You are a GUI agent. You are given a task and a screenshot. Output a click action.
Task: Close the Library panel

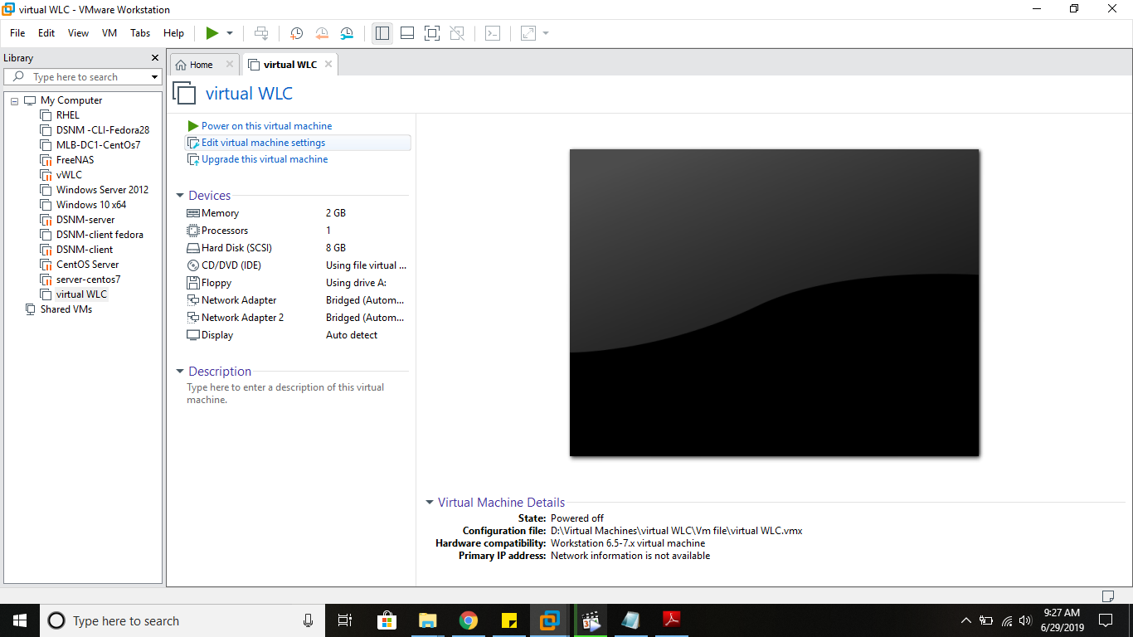point(154,58)
